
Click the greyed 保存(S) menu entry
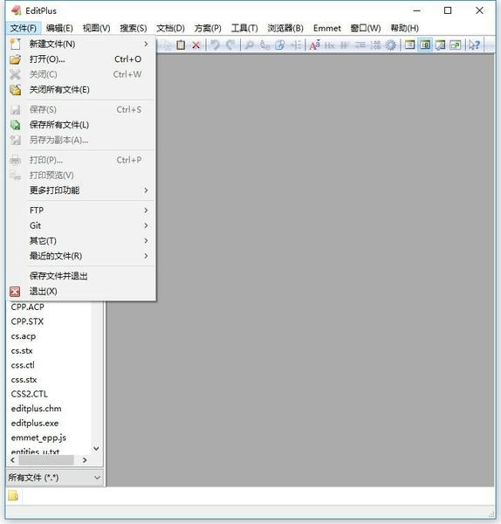pyautogui.click(x=81, y=110)
